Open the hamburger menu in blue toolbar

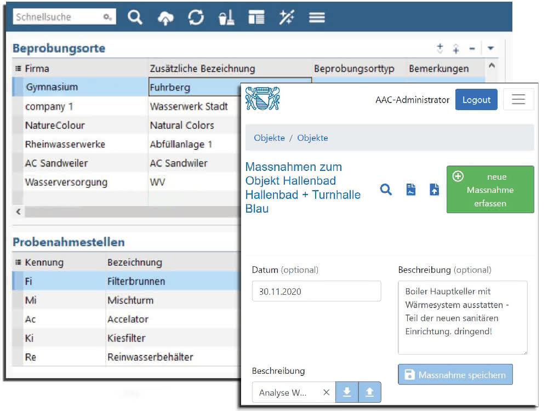(x=317, y=17)
